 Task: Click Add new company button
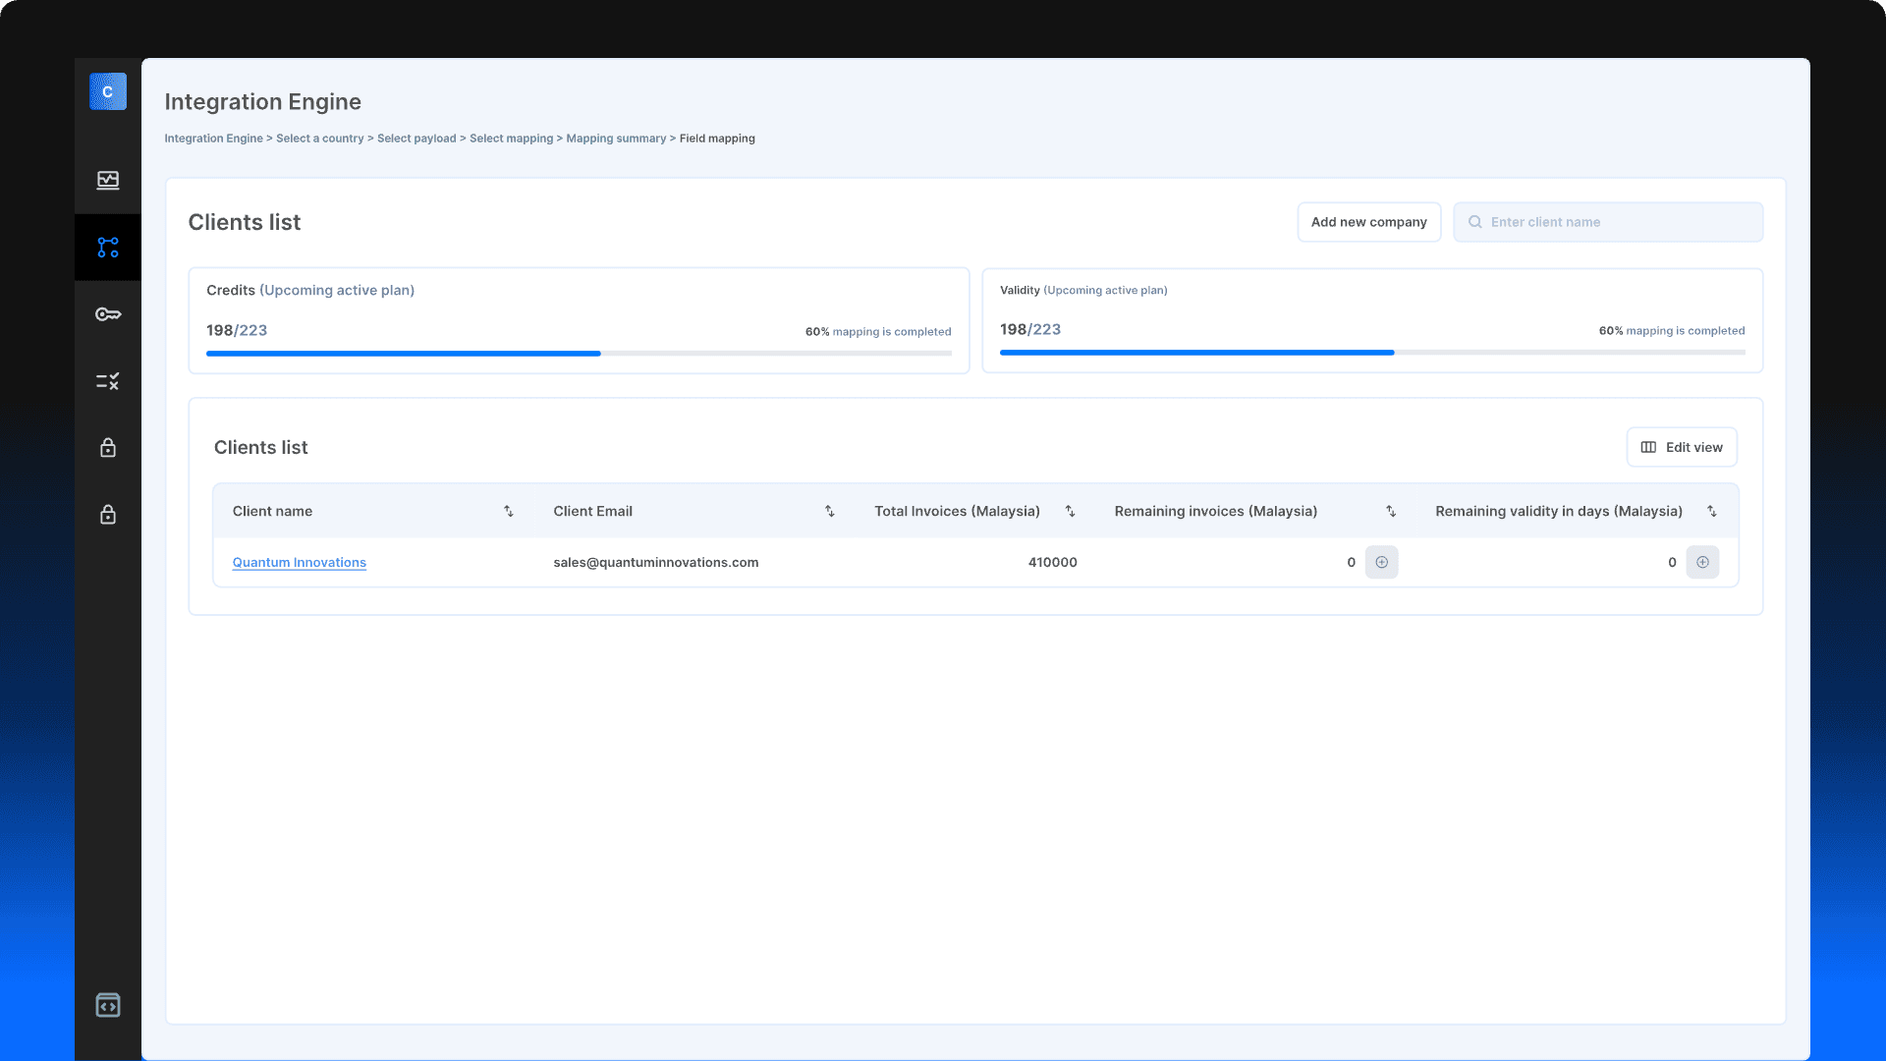point(1368,222)
